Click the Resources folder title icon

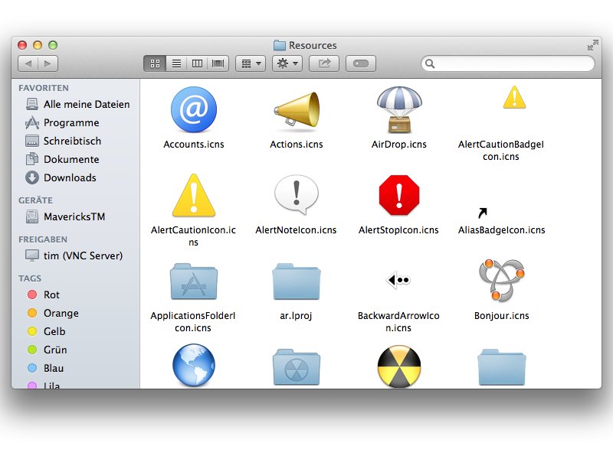[279, 45]
